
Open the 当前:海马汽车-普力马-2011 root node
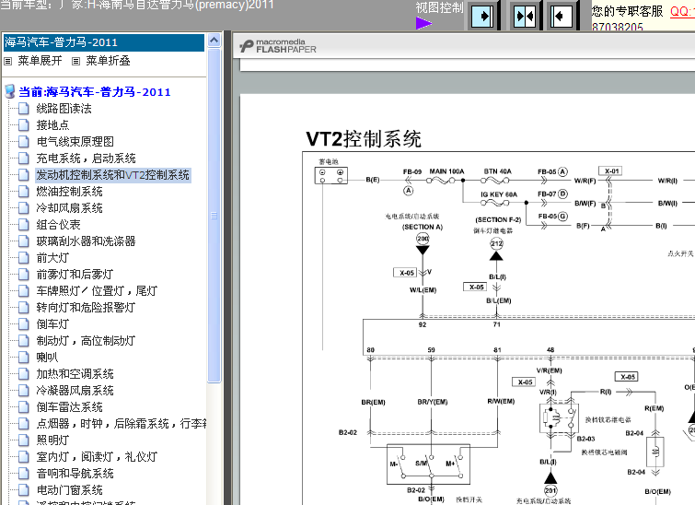point(95,92)
